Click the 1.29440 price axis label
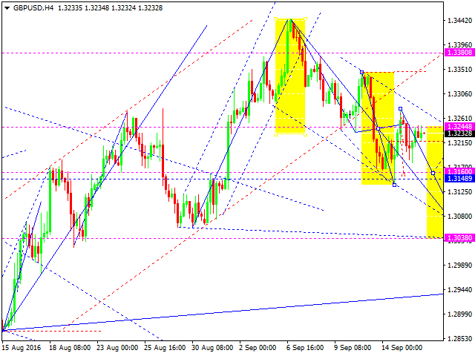This screenshot has height=356, width=475. click(x=459, y=290)
